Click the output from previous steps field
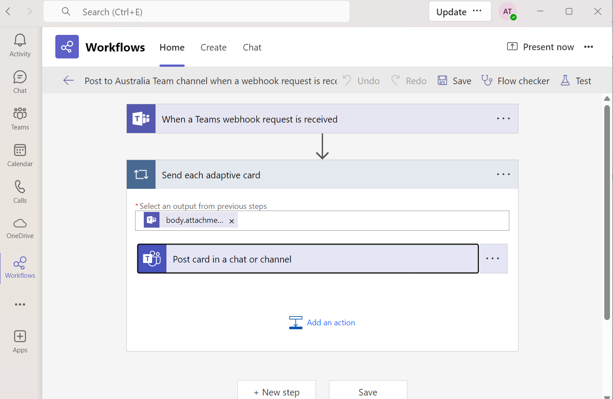This screenshot has height=399, width=613. 322,221
